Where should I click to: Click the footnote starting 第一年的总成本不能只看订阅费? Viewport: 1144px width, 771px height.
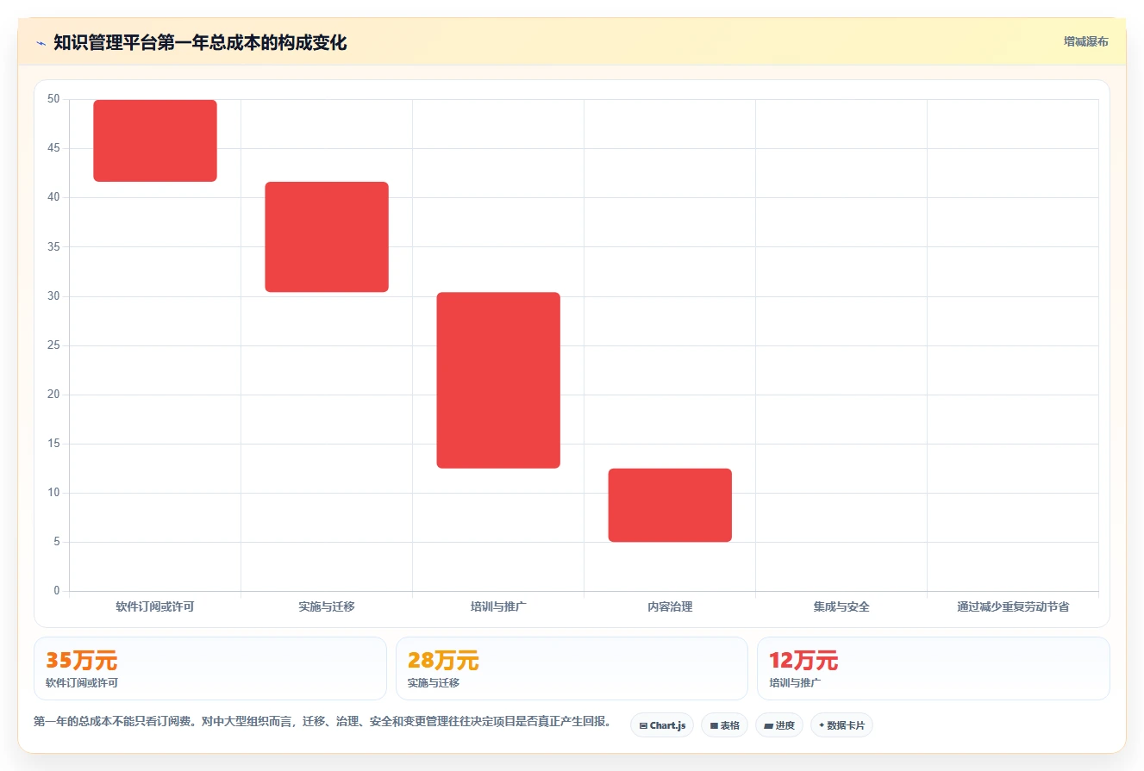pyautogui.click(x=322, y=722)
